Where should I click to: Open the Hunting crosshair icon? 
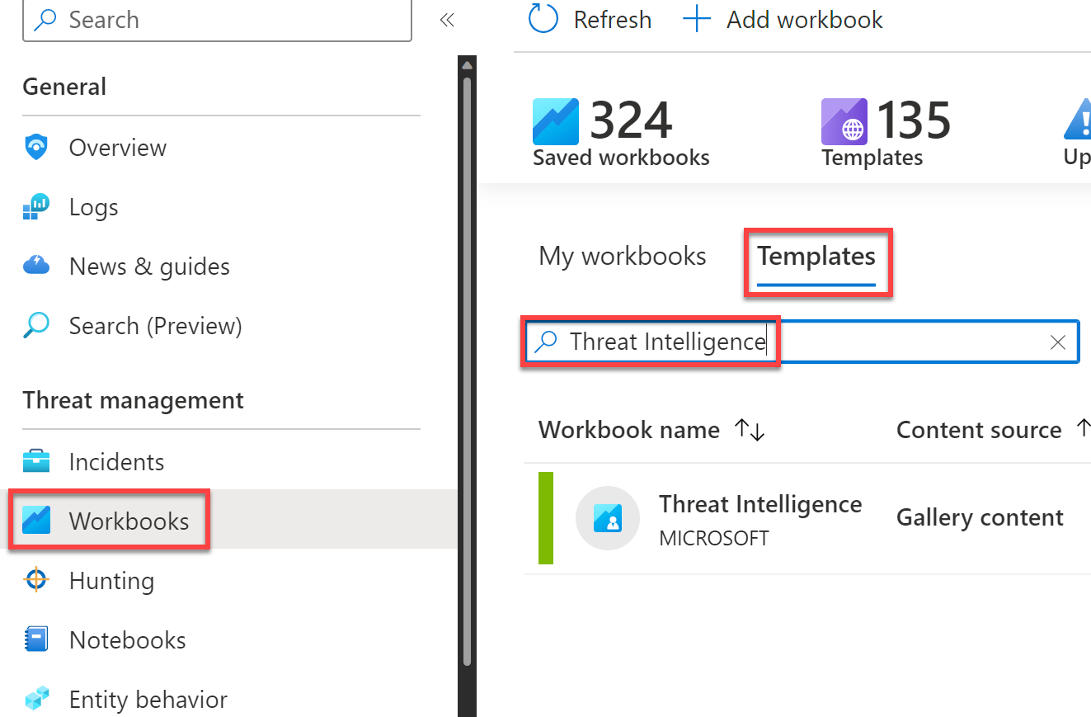tap(36, 581)
